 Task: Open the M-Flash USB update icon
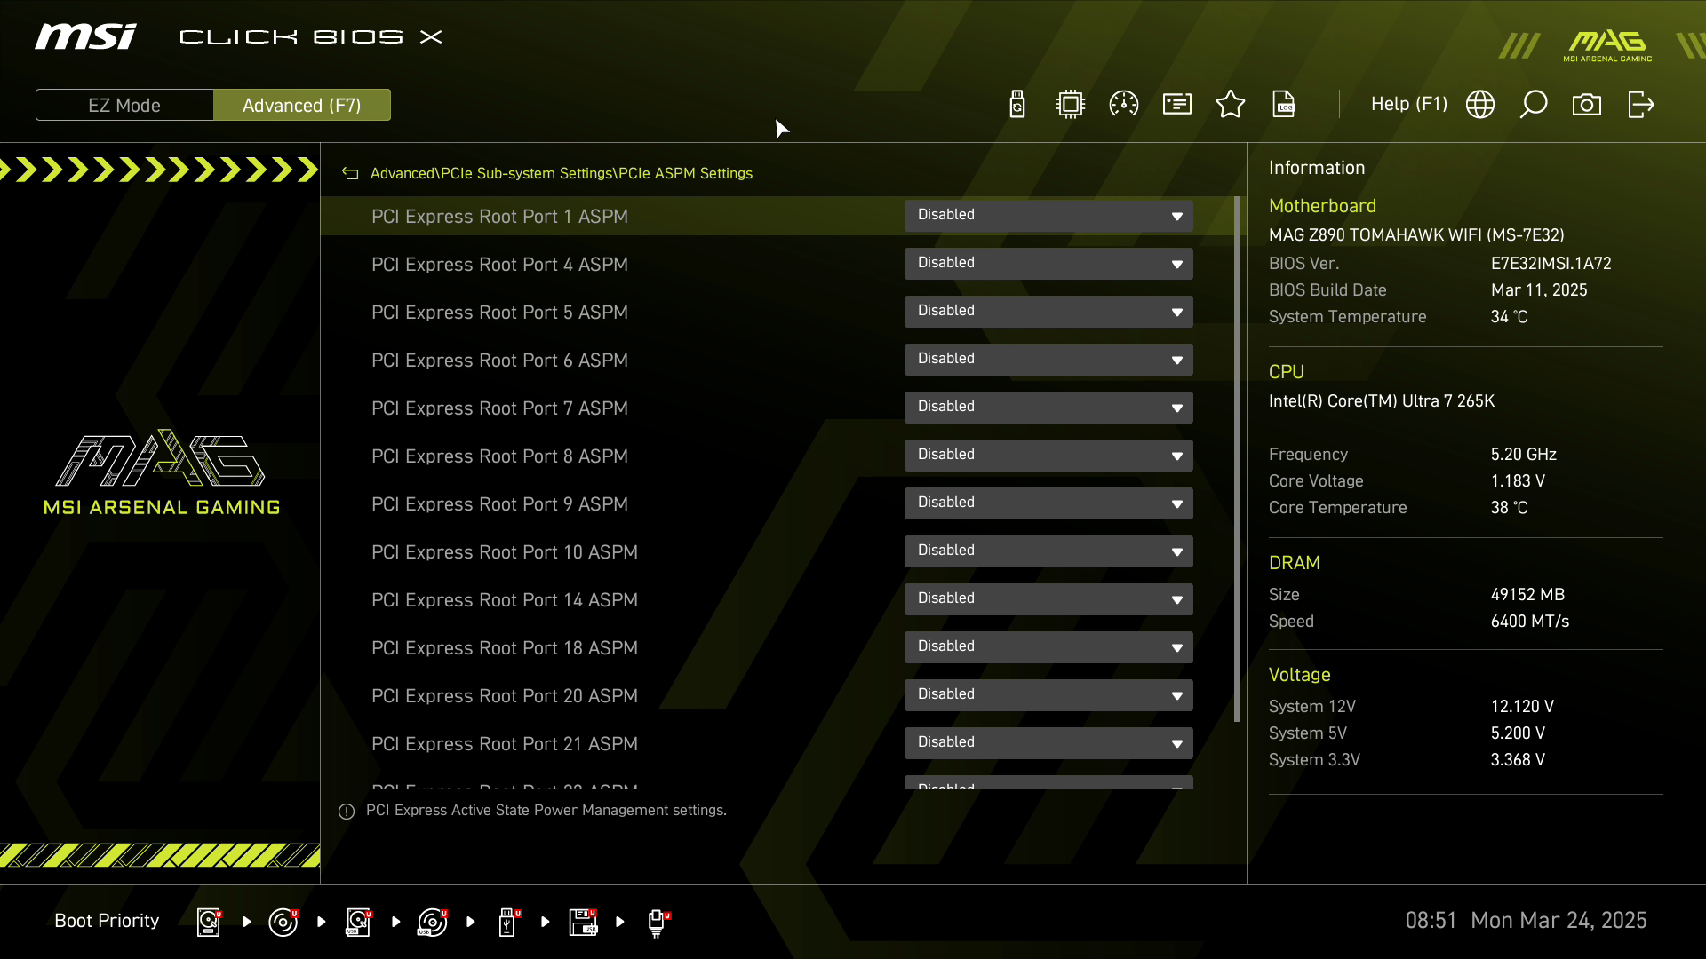pyautogui.click(x=1017, y=105)
